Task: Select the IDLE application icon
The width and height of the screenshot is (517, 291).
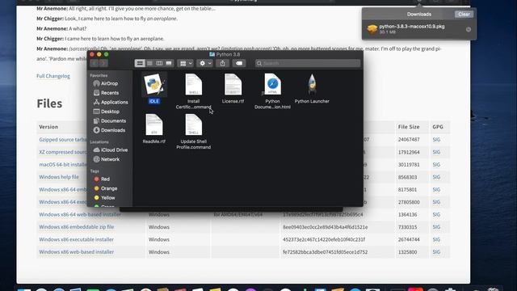Action: 154,84
